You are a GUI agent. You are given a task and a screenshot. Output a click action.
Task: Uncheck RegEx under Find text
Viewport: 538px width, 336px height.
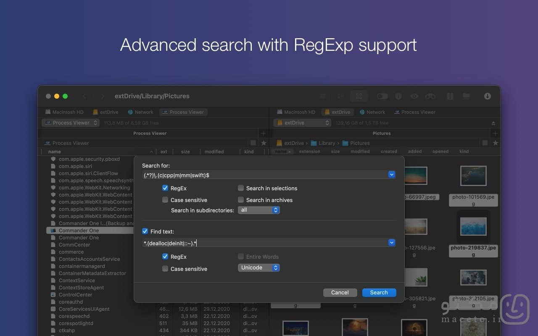pyautogui.click(x=165, y=257)
